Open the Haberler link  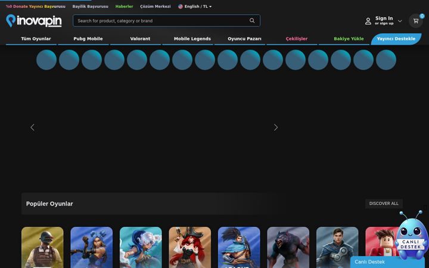[124, 7]
